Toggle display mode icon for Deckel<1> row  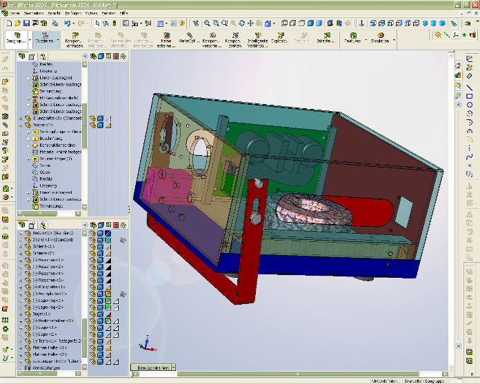101,241
